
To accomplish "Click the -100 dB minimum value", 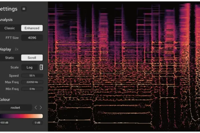I will coord(4,123).
